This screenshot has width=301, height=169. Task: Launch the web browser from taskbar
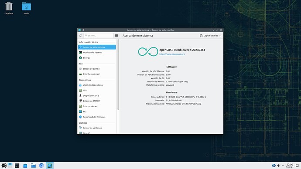pos(41,166)
